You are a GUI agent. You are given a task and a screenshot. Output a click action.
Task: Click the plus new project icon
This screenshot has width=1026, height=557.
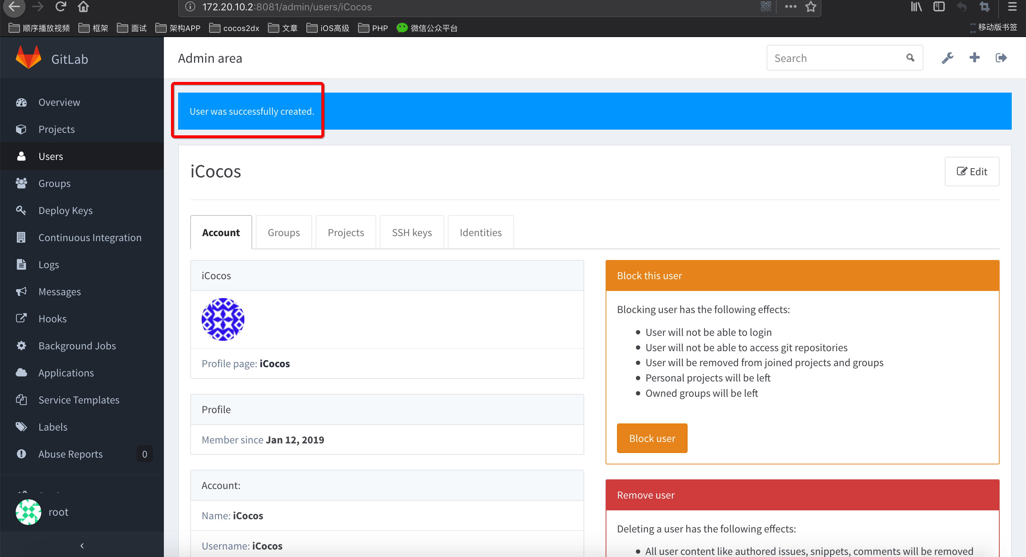(974, 58)
